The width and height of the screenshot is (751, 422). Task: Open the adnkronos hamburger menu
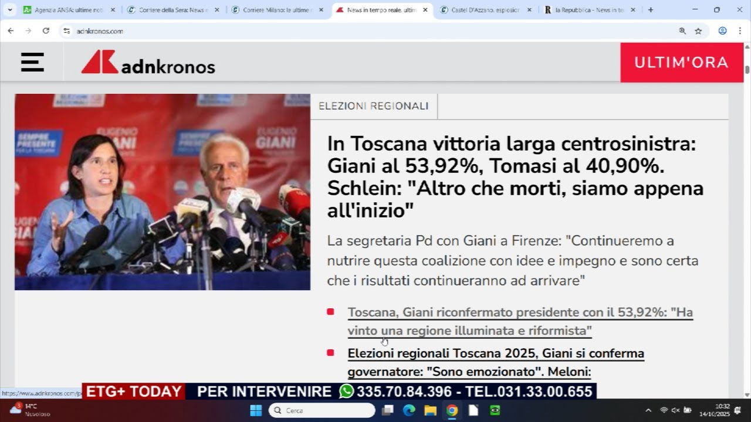(32, 62)
